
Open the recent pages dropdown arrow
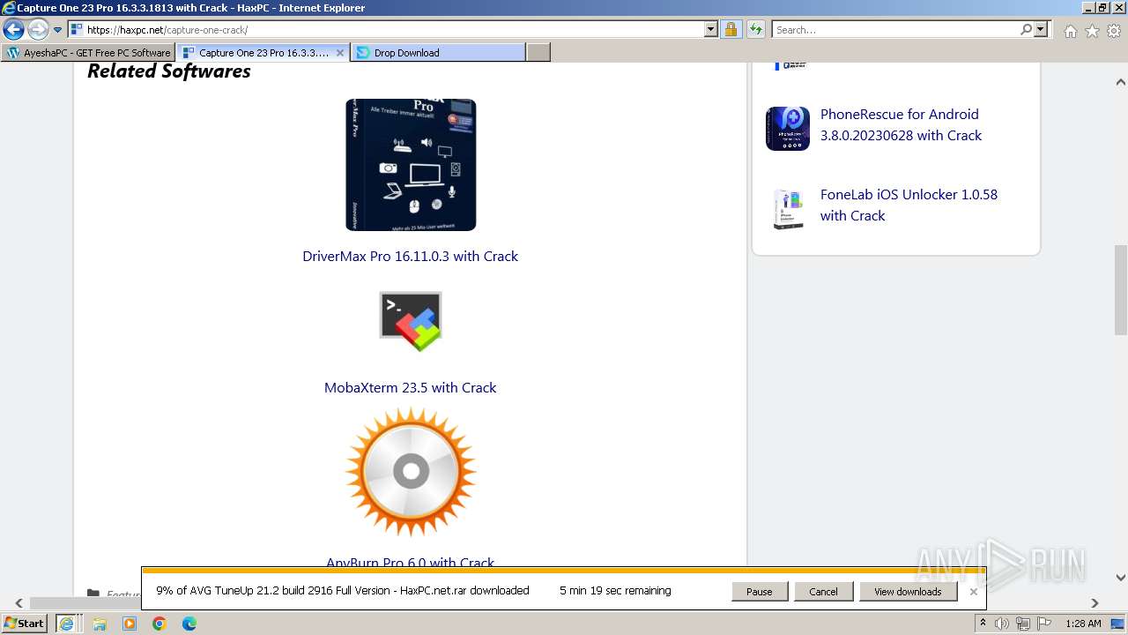click(58, 30)
